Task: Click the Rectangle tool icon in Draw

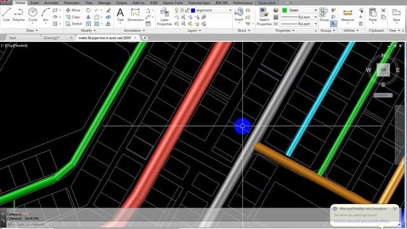Action: [x=55, y=10]
